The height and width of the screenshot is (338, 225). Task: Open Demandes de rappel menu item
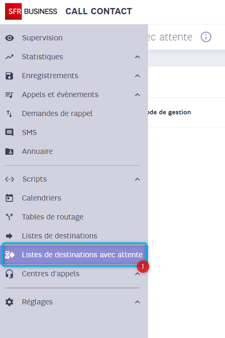point(57,114)
